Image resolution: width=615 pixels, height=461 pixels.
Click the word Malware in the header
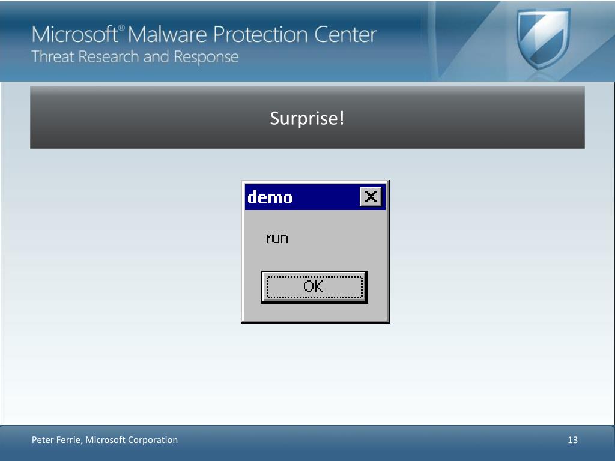coord(167,34)
